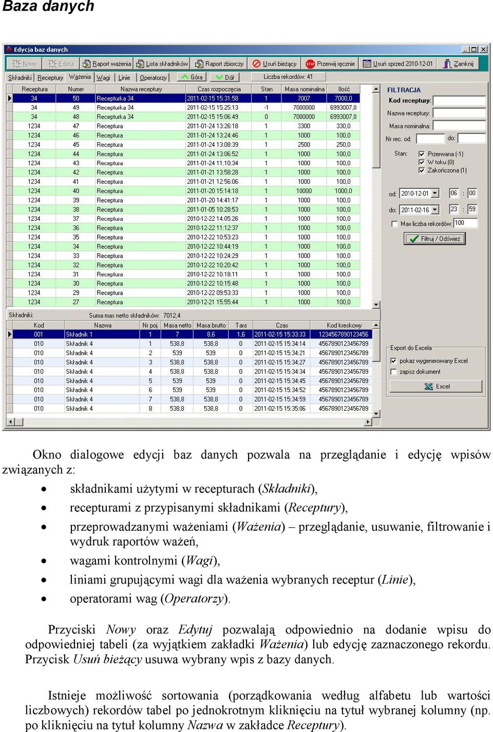Sort by Masa nominalna column header
The width and height of the screenshot is (493, 732).
tap(304, 89)
